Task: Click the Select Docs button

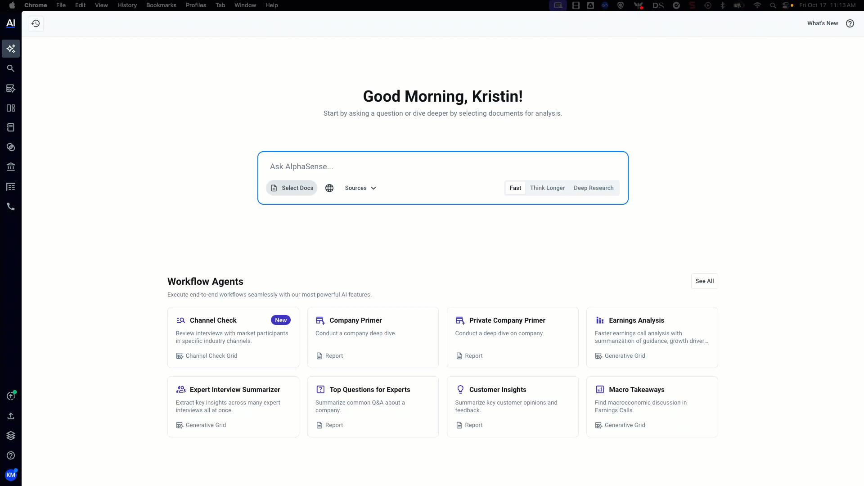Action: [x=292, y=188]
